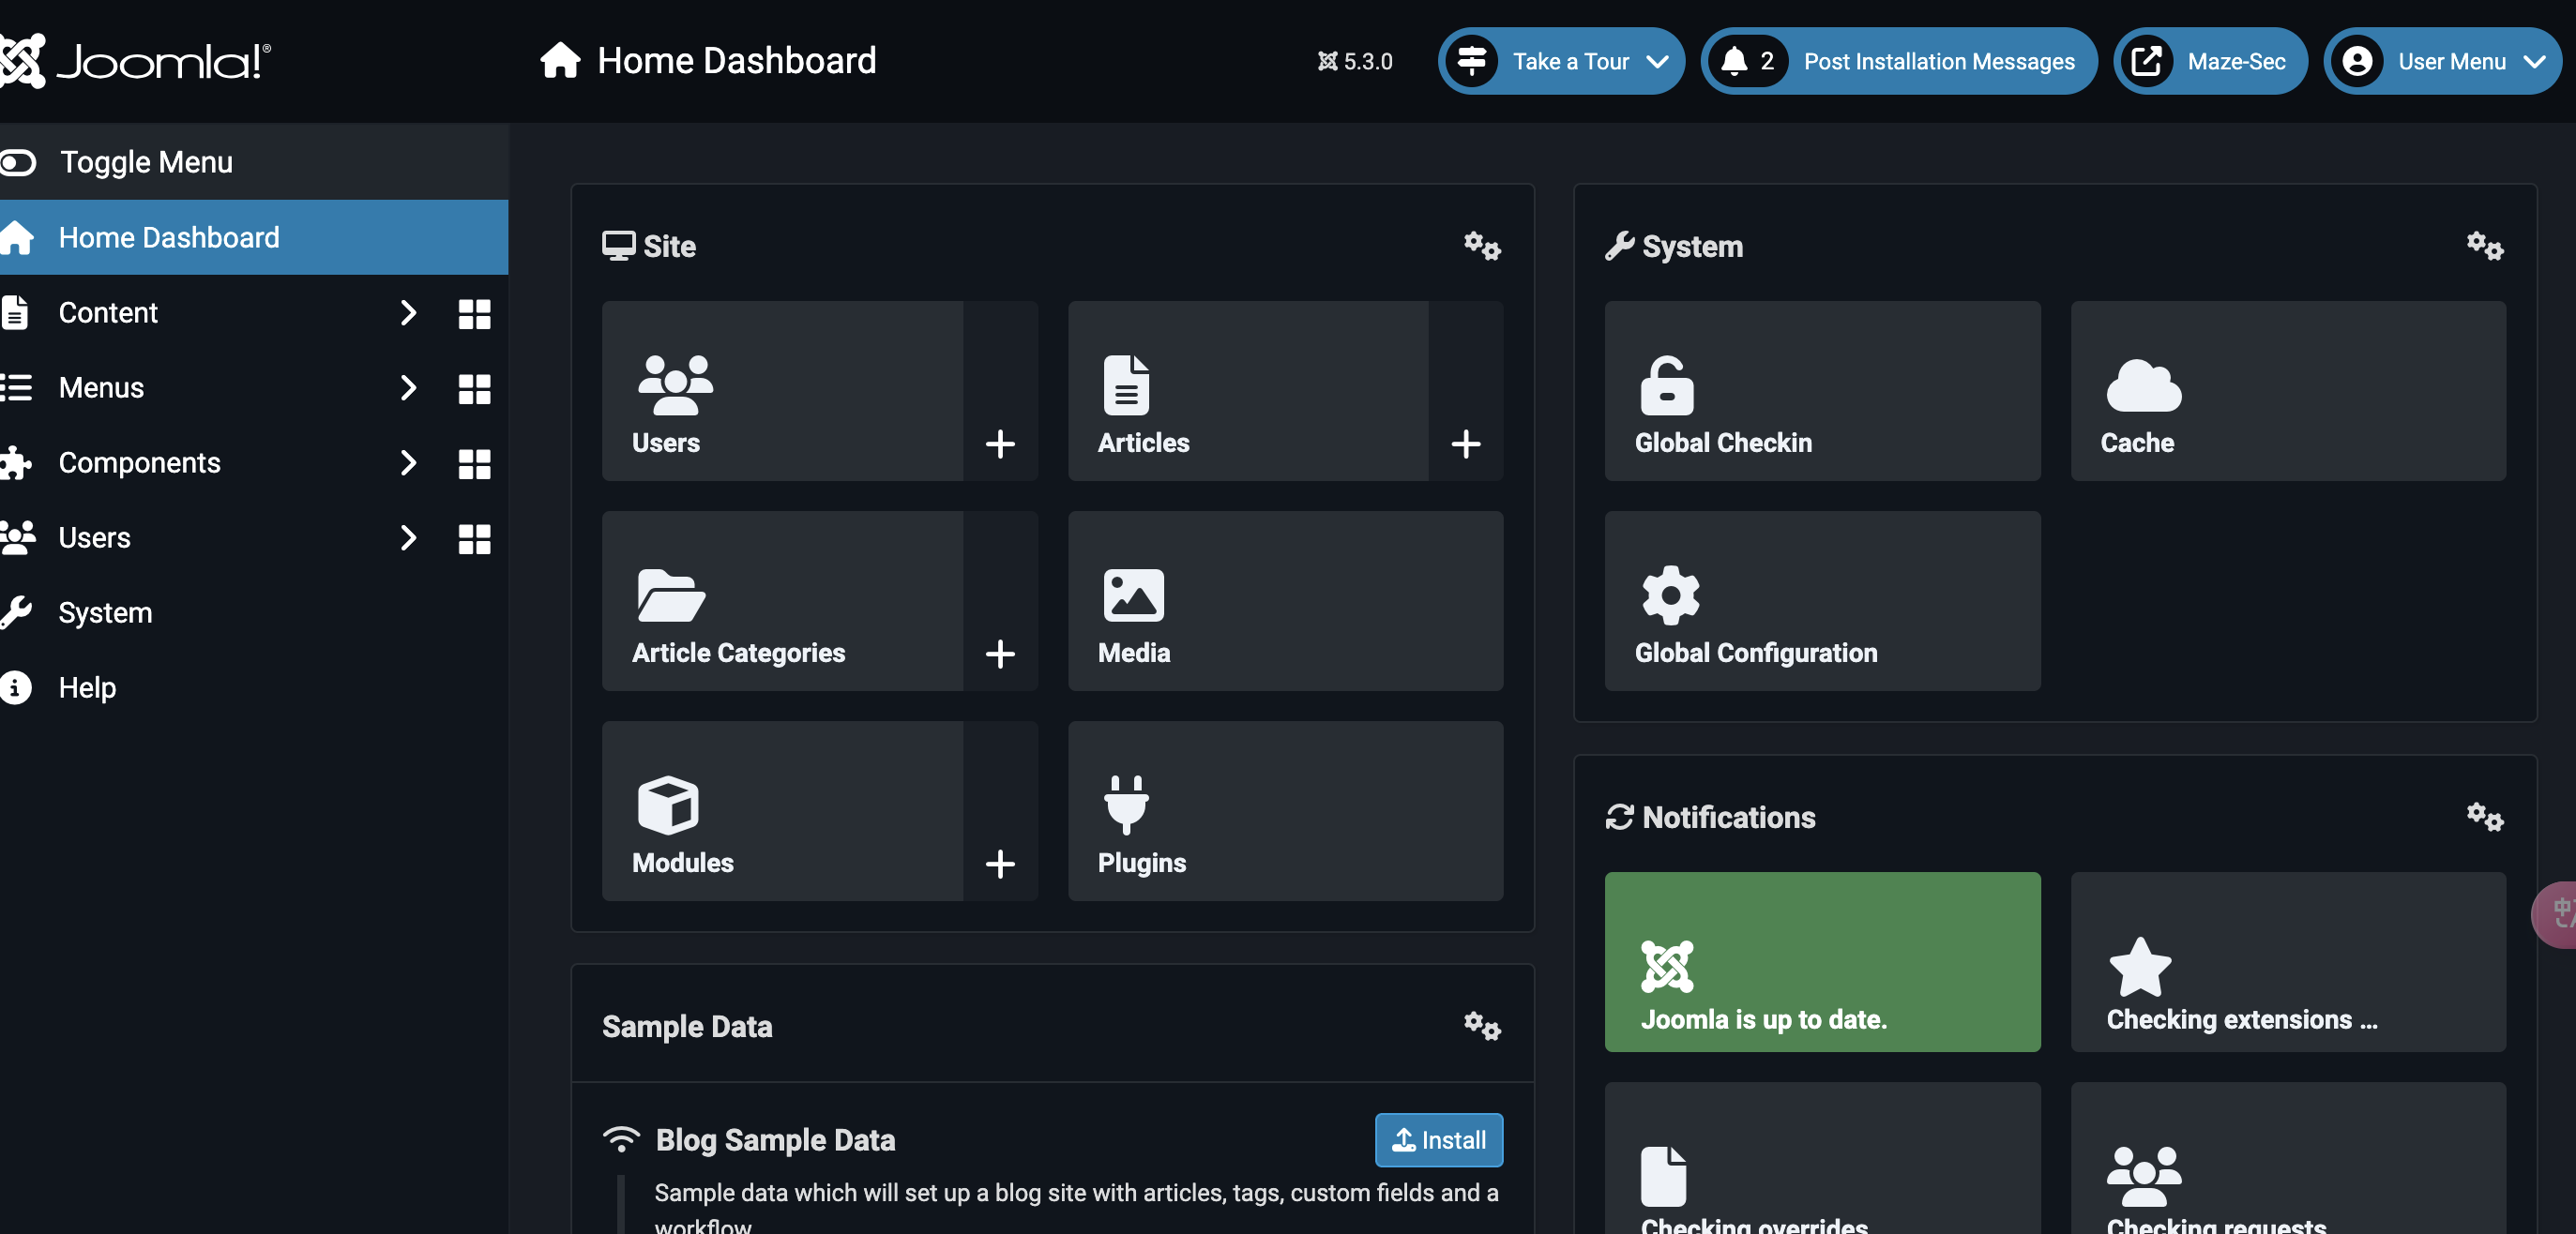The height and width of the screenshot is (1234, 2576).
Task: Select Content in the sidebar
Action: point(108,313)
